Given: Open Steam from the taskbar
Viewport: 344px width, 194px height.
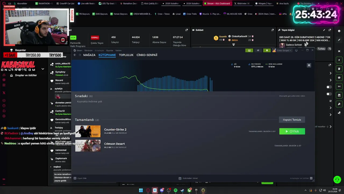Looking at the screenshot, I should 182,190.
